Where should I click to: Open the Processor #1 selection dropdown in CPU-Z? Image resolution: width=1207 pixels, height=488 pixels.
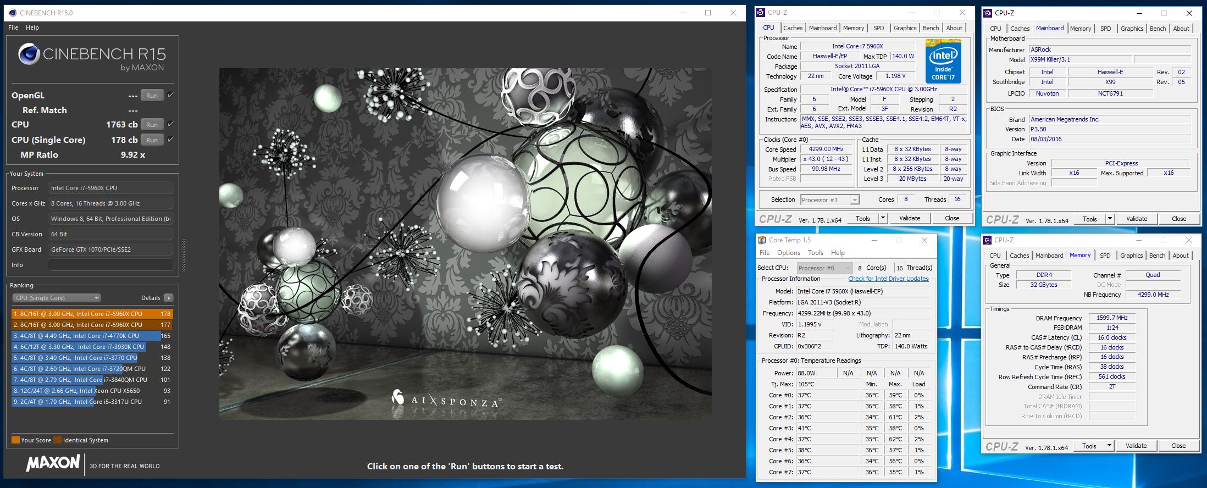point(829,200)
